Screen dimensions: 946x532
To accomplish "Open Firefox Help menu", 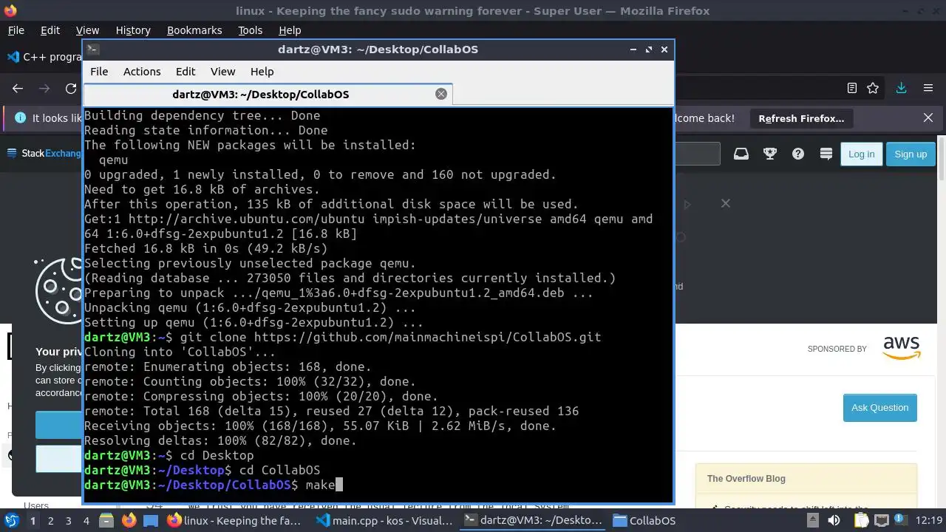I will 290,30.
